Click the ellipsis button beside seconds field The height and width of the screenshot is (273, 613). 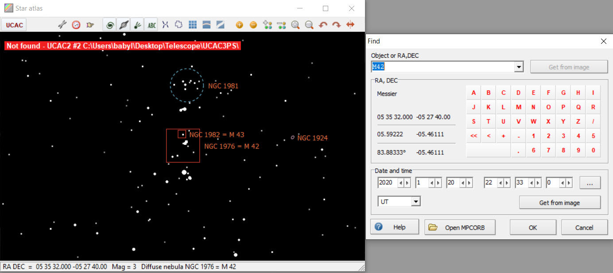590,183
